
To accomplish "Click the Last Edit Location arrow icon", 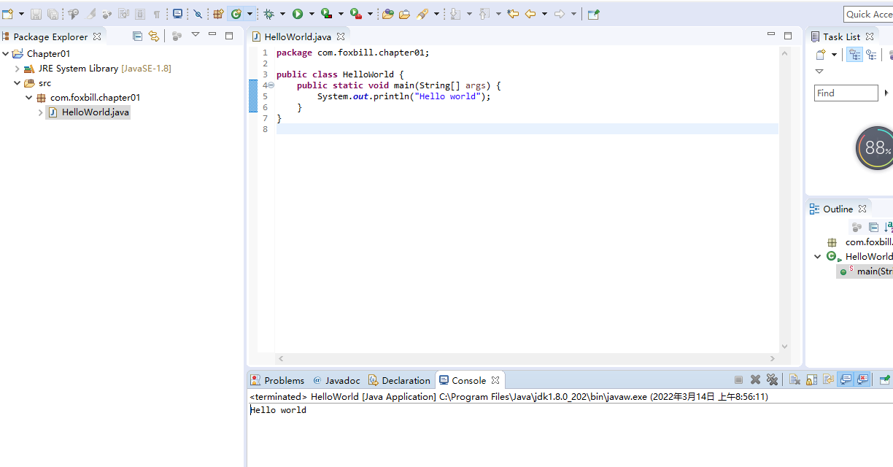I will coord(513,14).
